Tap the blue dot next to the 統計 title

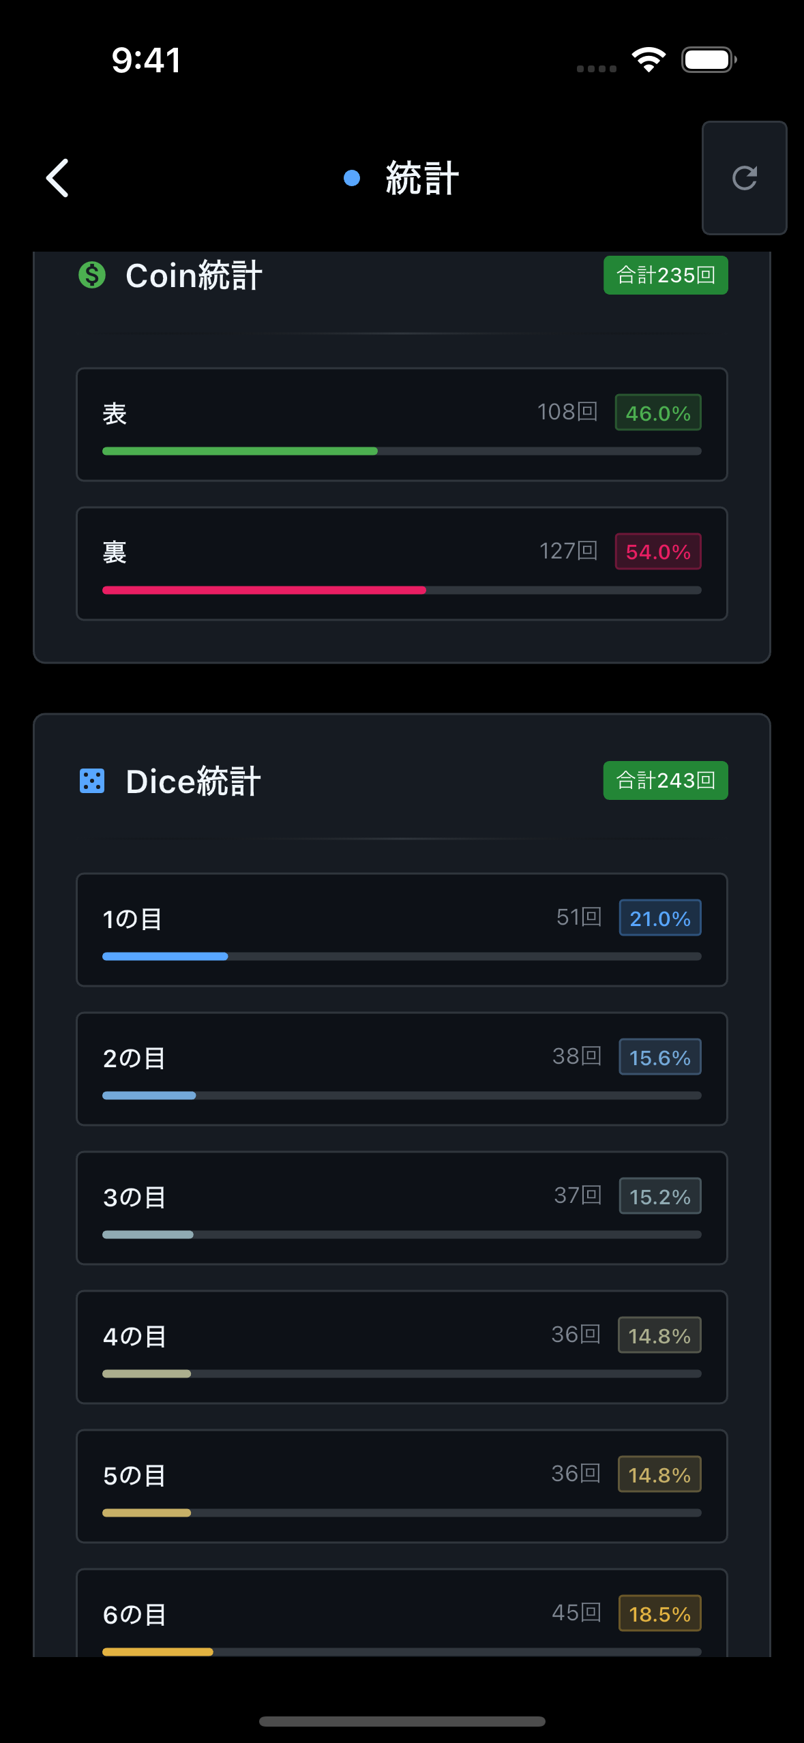tap(352, 178)
